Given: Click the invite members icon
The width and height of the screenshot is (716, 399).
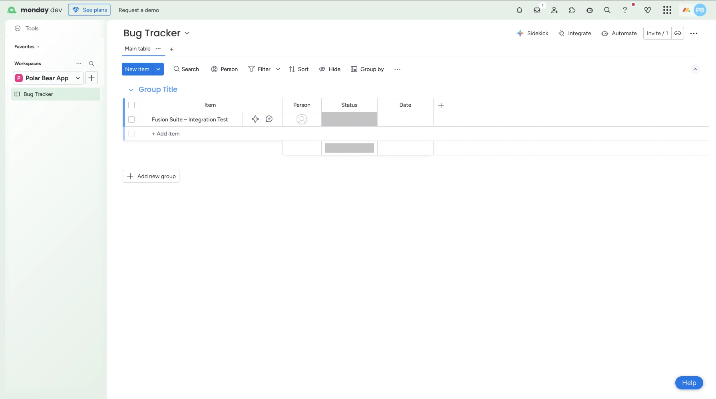Looking at the screenshot, I should [x=554, y=10].
